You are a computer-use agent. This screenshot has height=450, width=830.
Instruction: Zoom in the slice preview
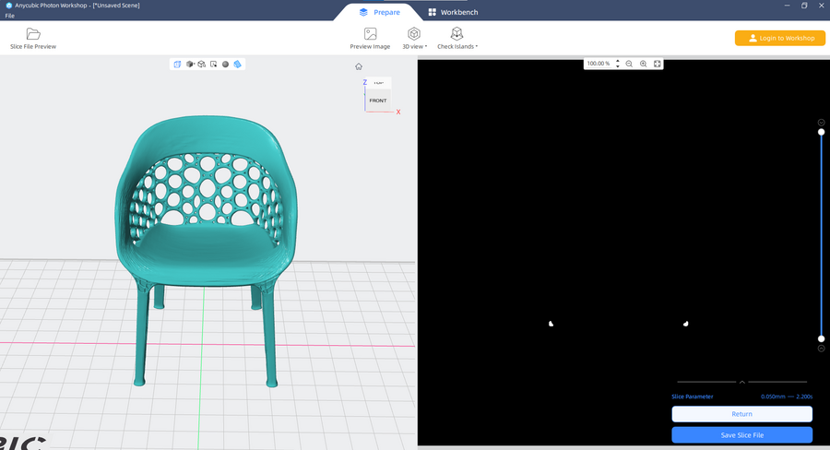click(x=643, y=64)
